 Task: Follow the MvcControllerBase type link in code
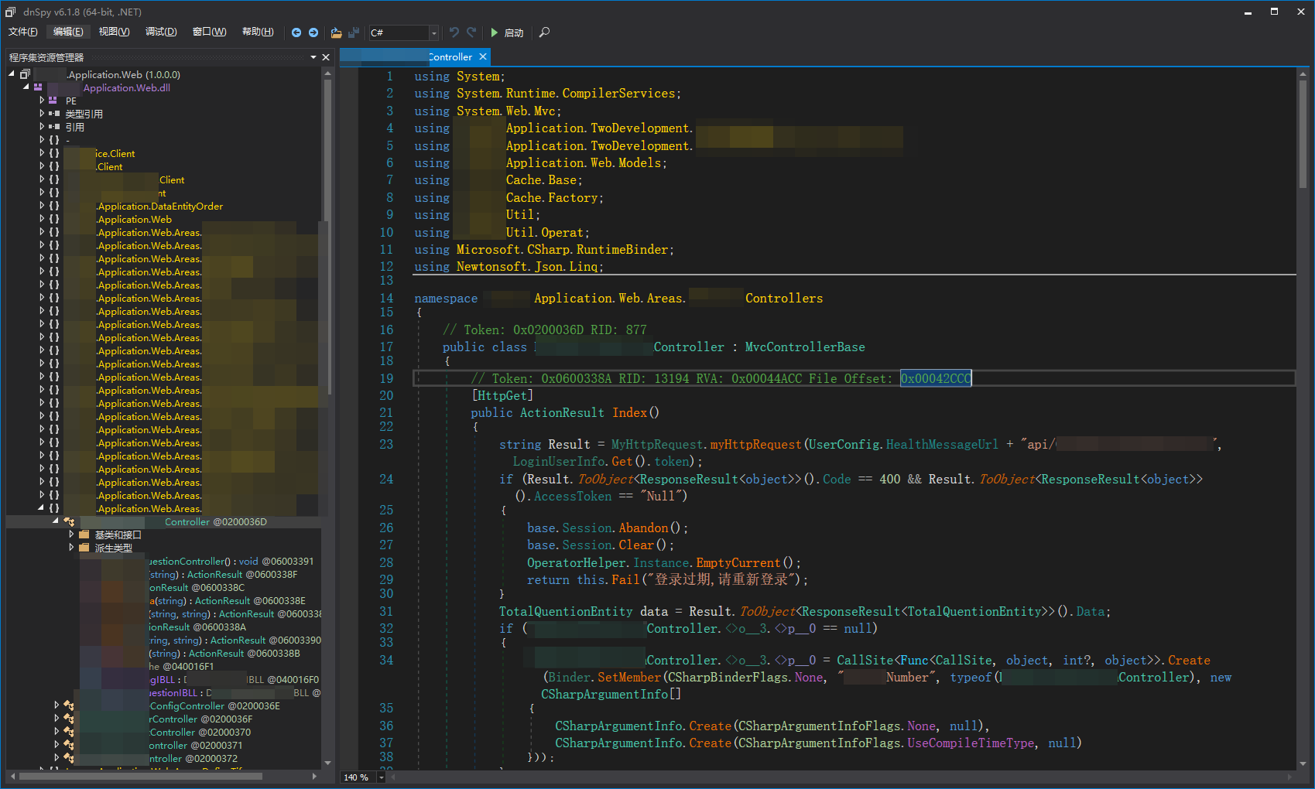click(805, 347)
